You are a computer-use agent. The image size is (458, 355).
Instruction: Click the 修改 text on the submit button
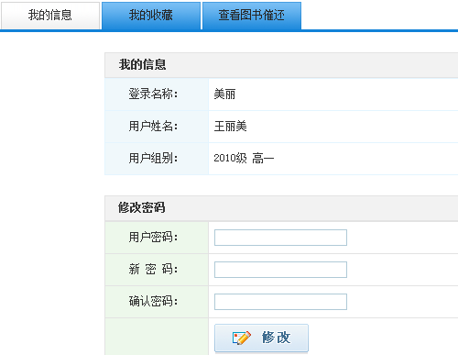pyautogui.click(x=276, y=338)
